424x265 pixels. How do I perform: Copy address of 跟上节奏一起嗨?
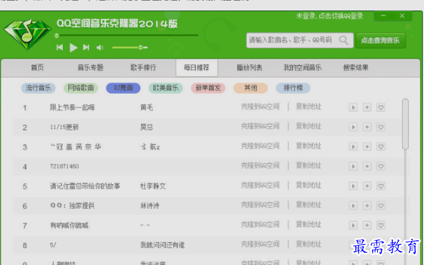tap(308, 106)
